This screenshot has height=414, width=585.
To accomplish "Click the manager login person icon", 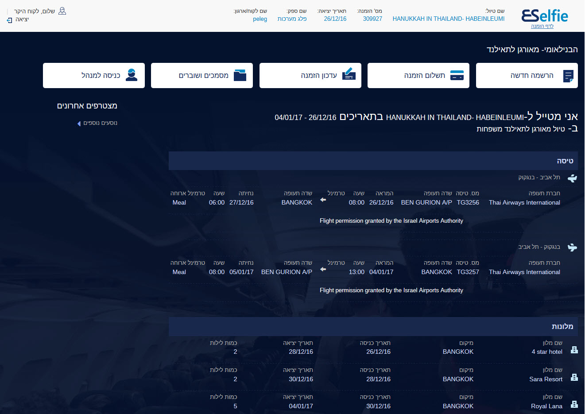I will (132, 75).
